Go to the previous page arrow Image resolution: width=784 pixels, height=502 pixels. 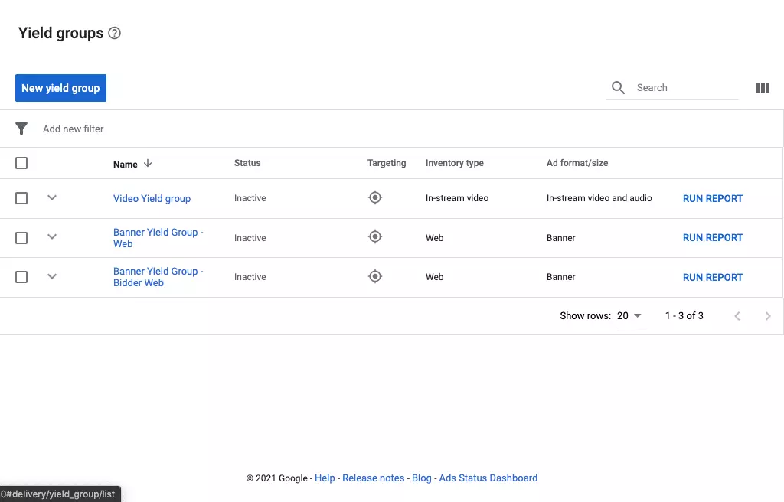(737, 316)
